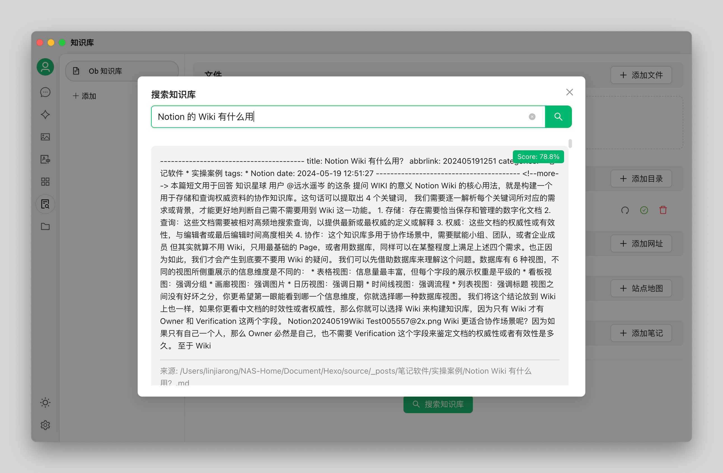Open the mini apps grid icon
Image resolution: width=723 pixels, height=473 pixels.
(x=45, y=182)
